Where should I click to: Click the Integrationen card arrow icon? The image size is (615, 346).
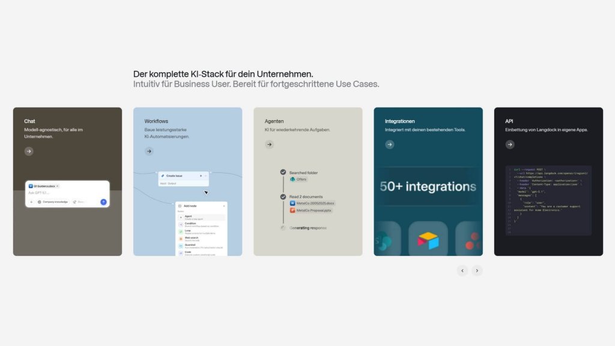coord(389,144)
